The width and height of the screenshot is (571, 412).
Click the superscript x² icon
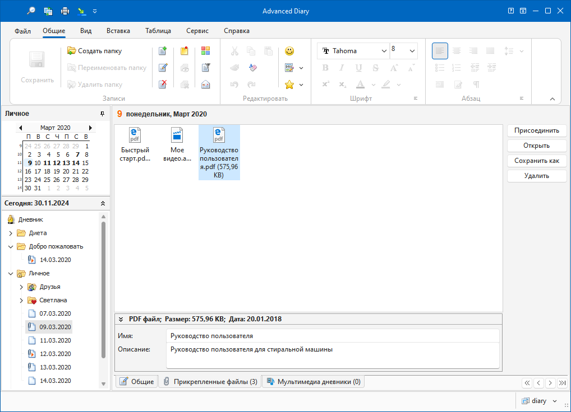[325, 85]
